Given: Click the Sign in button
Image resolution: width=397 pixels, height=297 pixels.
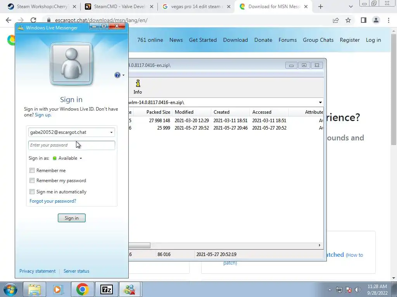Looking at the screenshot, I should point(72,218).
